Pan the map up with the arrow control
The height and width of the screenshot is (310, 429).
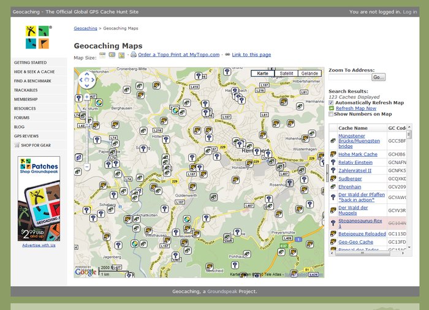(x=87, y=74)
